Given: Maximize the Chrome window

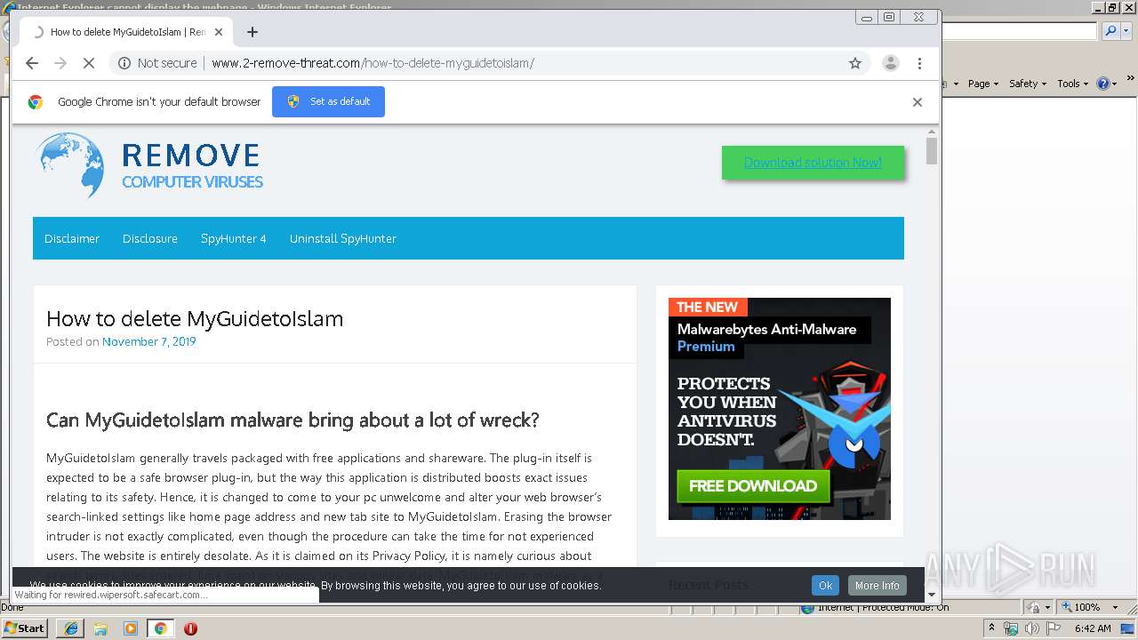Looking at the screenshot, I should pyautogui.click(x=889, y=17).
